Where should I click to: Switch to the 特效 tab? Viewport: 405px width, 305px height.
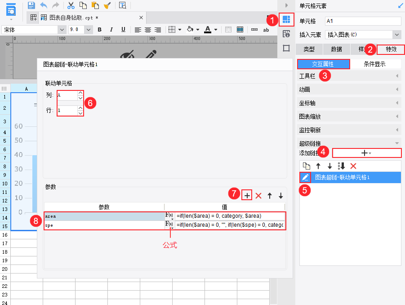click(x=391, y=49)
